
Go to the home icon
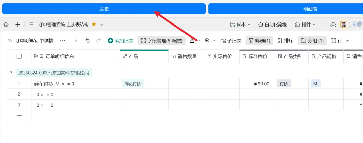coord(6,24)
